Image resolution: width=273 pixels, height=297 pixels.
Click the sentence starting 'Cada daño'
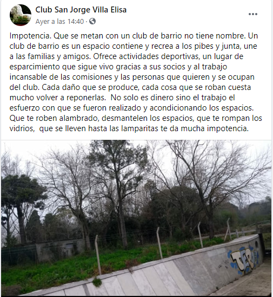click(x=146, y=87)
